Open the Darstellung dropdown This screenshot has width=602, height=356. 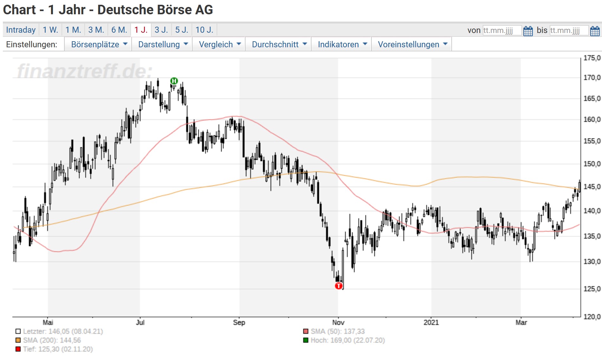click(x=162, y=44)
